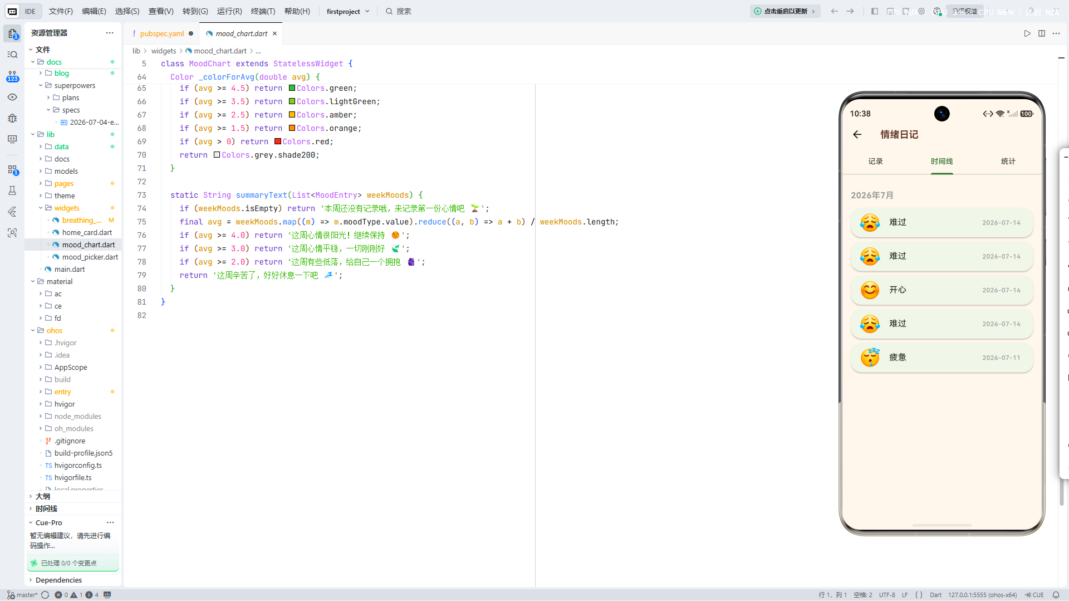
Task: Open the remote monitor icon in activity bar
Action: (x=12, y=139)
